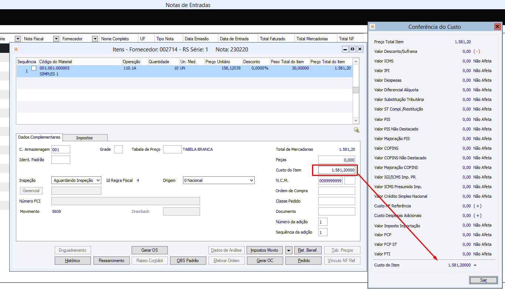Image resolution: width=505 pixels, height=292 pixels.
Task: Click the Ressarcimento button
Action: (112, 261)
